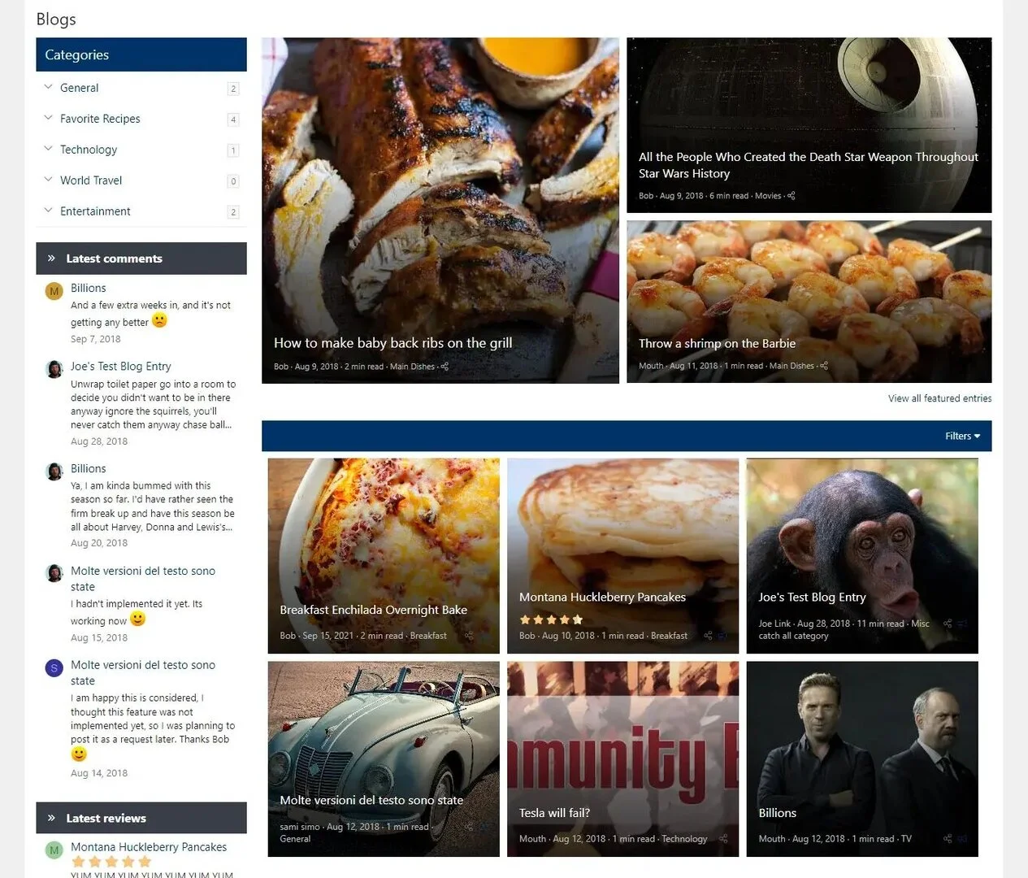Click share icon on Billions blog card
1028x878 pixels.
948,839
